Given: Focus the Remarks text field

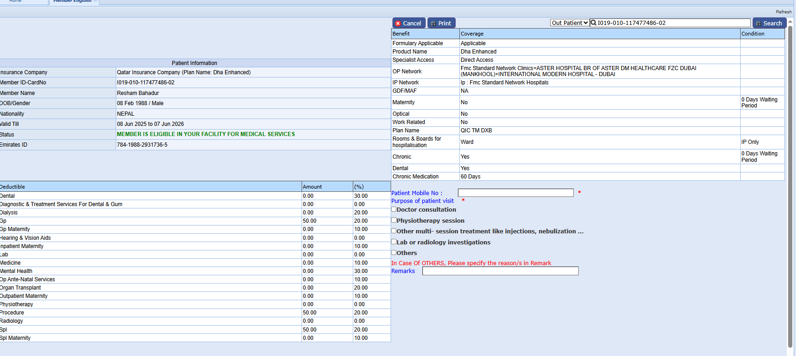Looking at the screenshot, I should point(500,271).
